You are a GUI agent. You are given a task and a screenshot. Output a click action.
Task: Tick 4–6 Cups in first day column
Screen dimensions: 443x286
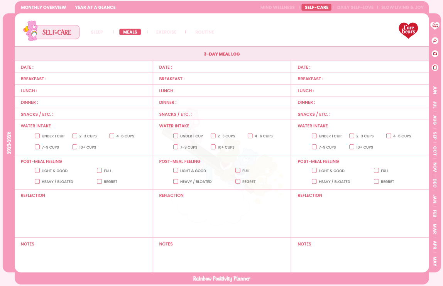coord(112,136)
